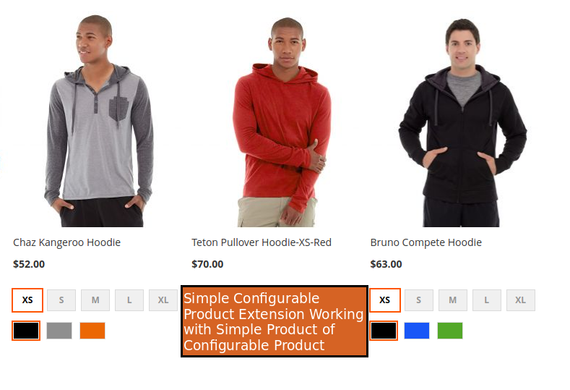Open the Chaz Kangeroo Hoodie product link
Viewport: 570px width, 390px height.
(67, 242)
